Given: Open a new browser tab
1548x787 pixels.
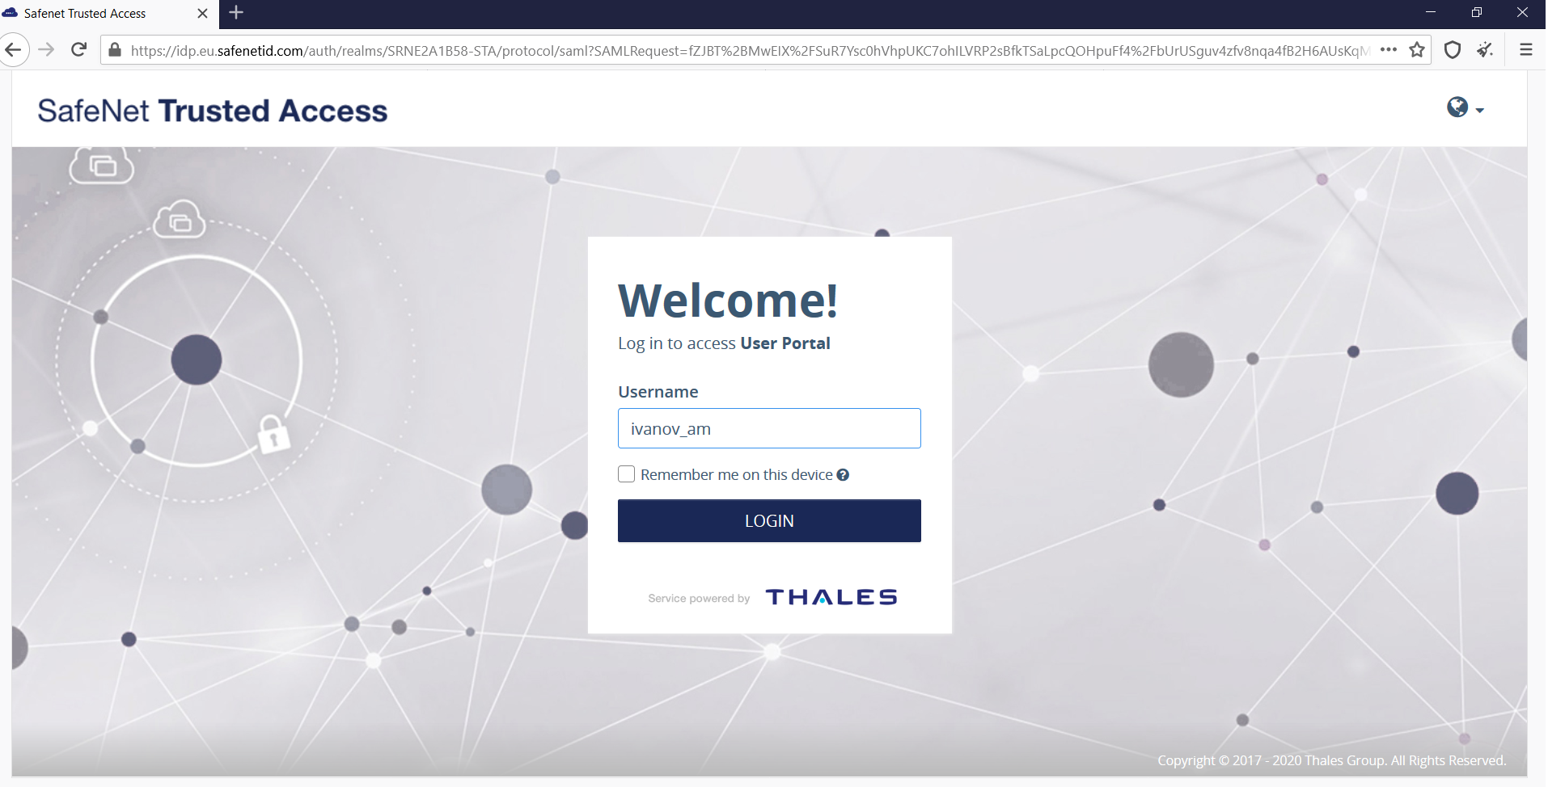Looking at the screenshot, I should (x=236, y=13).
